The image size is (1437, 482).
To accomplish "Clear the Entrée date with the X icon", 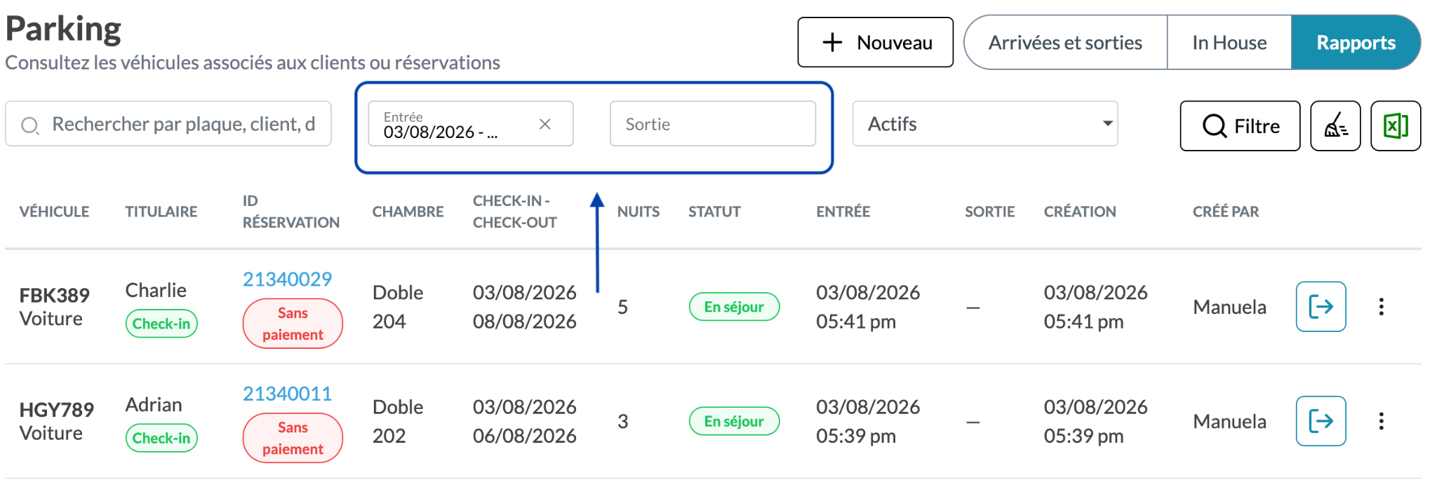I will tap(544, 124).
